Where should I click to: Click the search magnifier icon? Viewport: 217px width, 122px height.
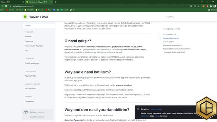pos(165,17)
